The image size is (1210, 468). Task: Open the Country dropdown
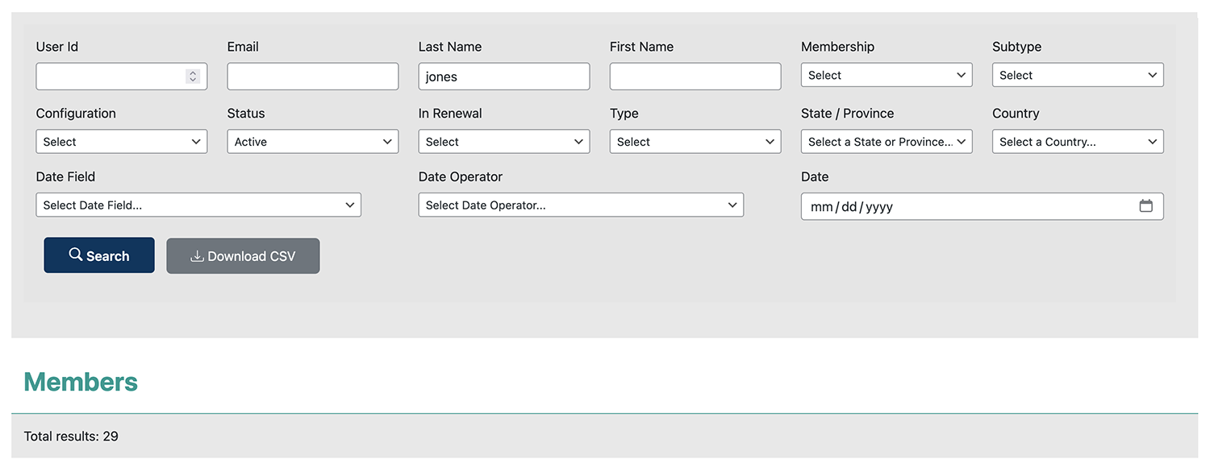coord(1077,142)
